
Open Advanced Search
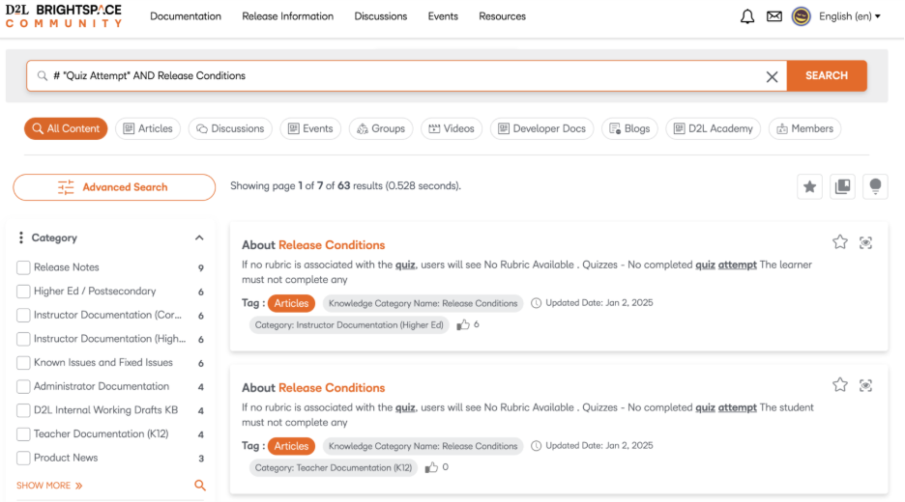[114, 187]
